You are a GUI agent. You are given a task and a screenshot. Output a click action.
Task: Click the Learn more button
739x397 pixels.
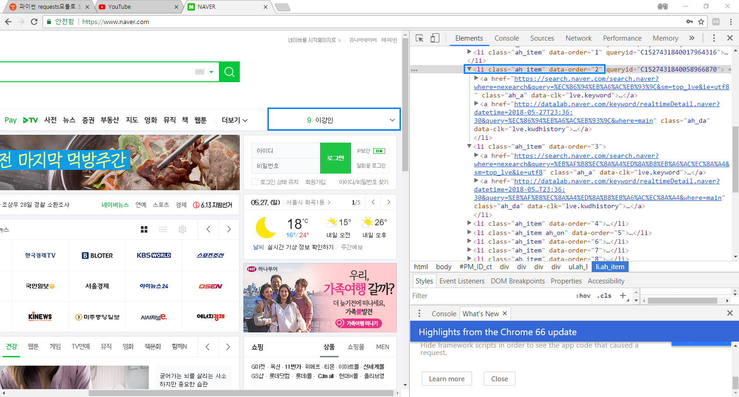coord(447,379)
